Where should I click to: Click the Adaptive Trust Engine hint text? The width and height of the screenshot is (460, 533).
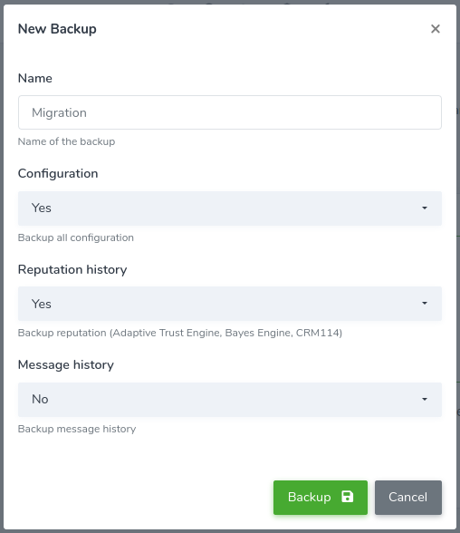click(x=180, y=333)
